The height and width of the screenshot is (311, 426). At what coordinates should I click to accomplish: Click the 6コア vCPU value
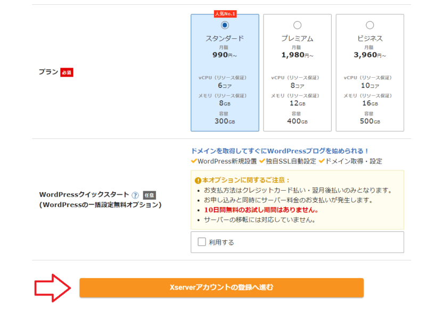[225, 86]
